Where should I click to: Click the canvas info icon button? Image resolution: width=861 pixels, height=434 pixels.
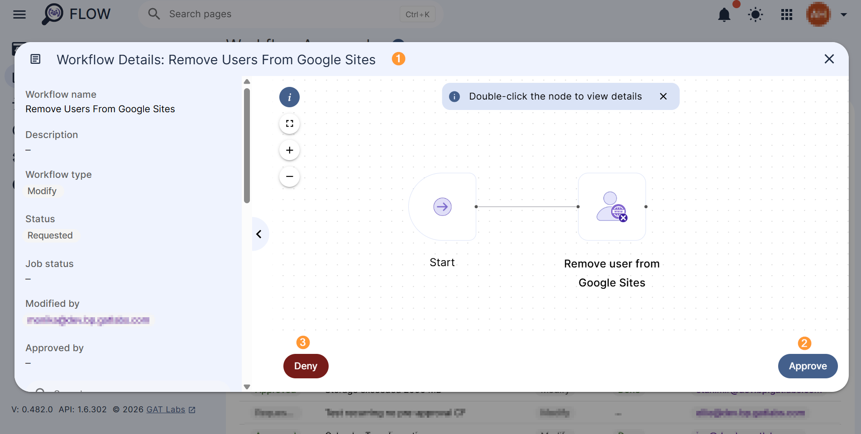[289, 97]
